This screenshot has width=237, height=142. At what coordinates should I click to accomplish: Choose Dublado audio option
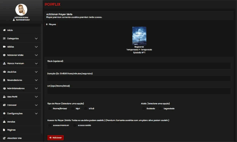(144, 109)
